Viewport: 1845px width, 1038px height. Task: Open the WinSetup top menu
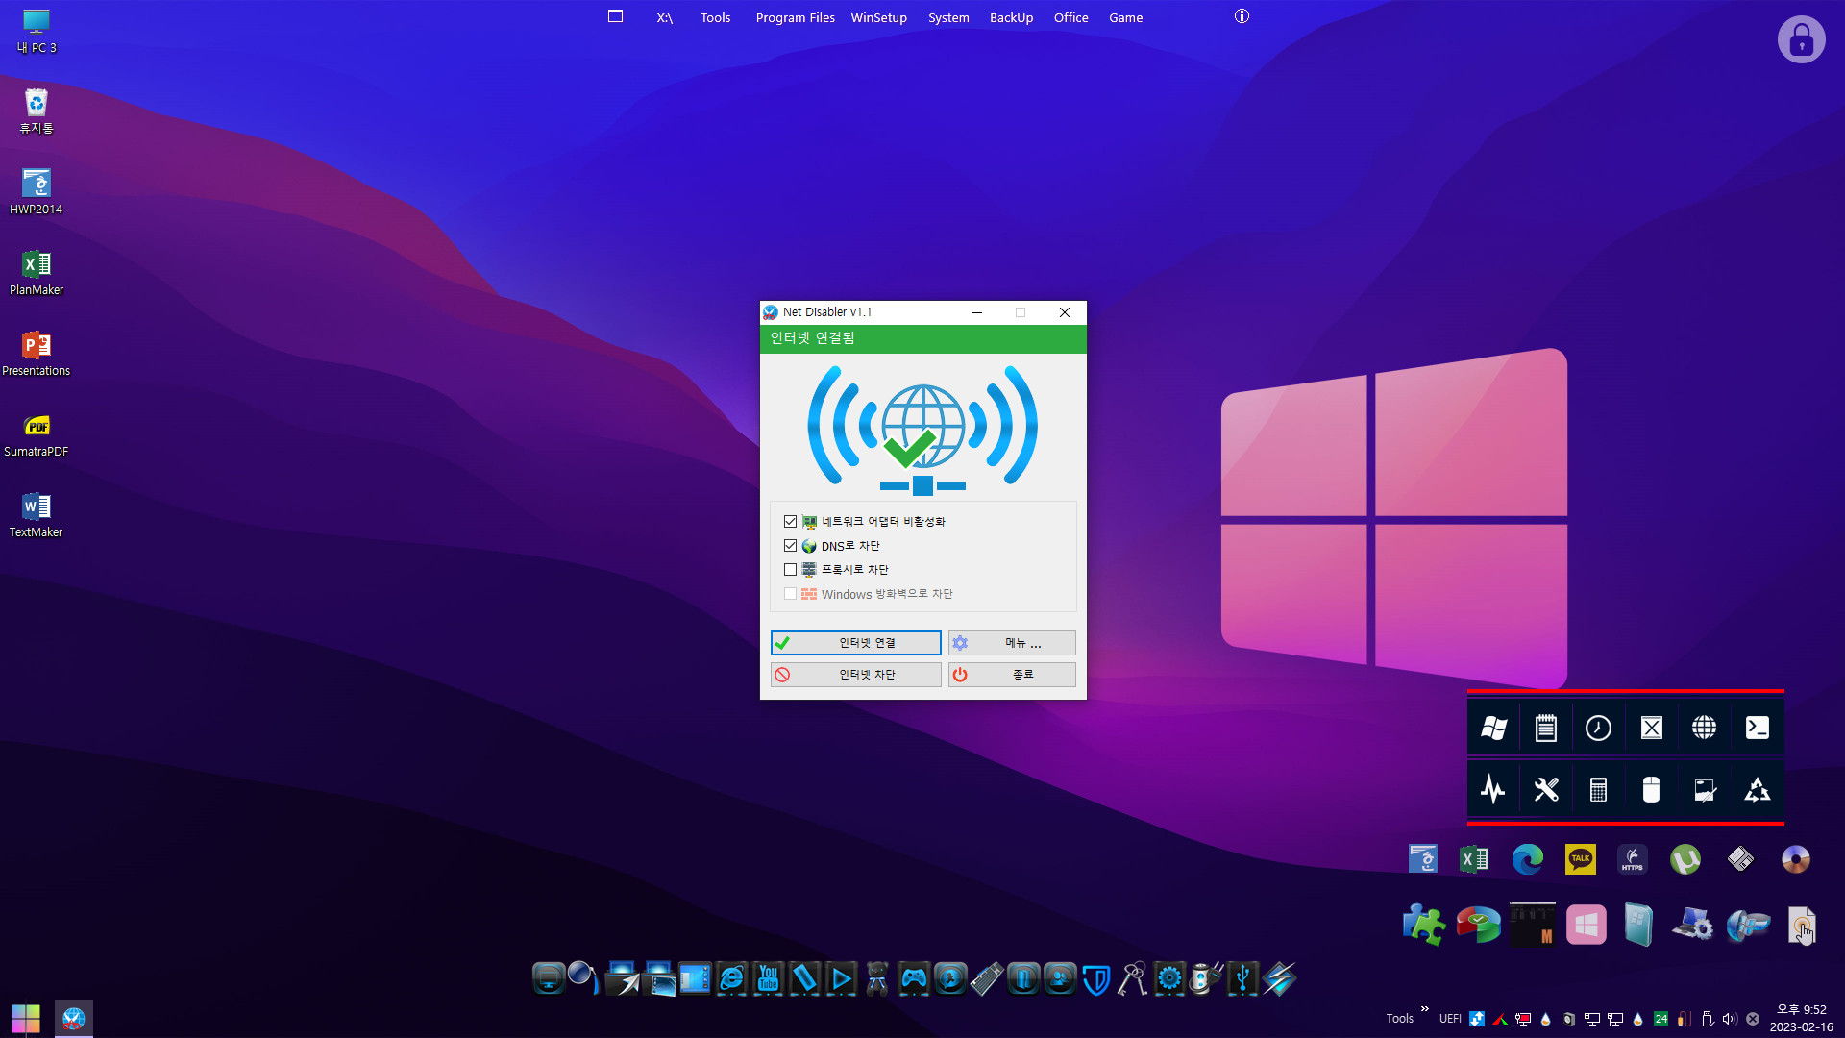(x=878, y=17)
